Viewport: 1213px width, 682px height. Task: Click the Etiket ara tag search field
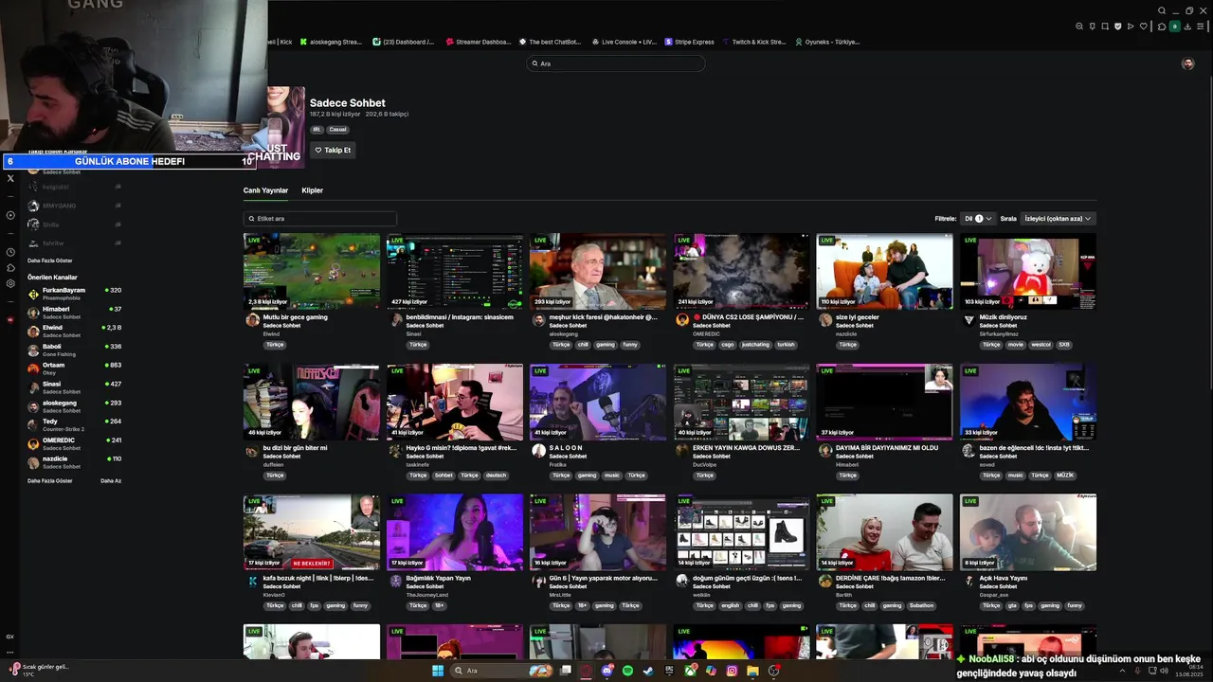click(320, 218)
